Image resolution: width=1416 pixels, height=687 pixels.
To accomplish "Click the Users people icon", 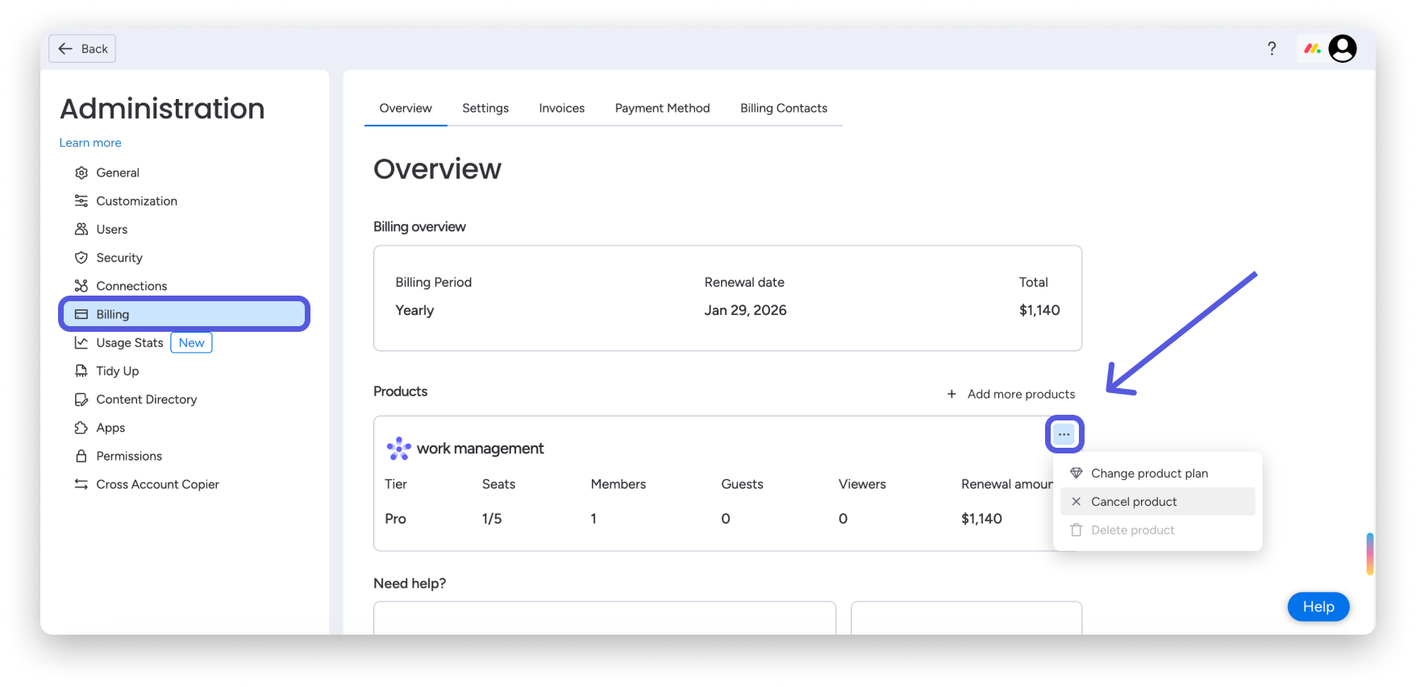I will point(81,229).
